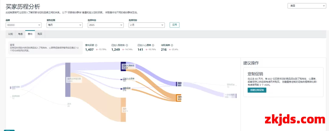This screenshot has height=131, width=329.
Task: Select the 意向 tab
Action: [x=30, y=34]
